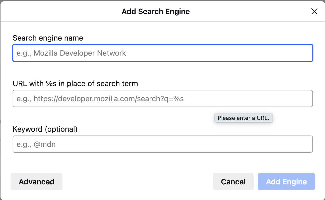Click the 'Please enter a URL.' tooltip
The height and width of the screenshot is (200, 325).
coord(243,118)
